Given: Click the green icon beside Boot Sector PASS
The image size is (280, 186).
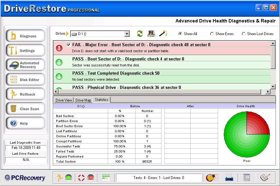Looking at the screenshot, I should coord(59,62).
